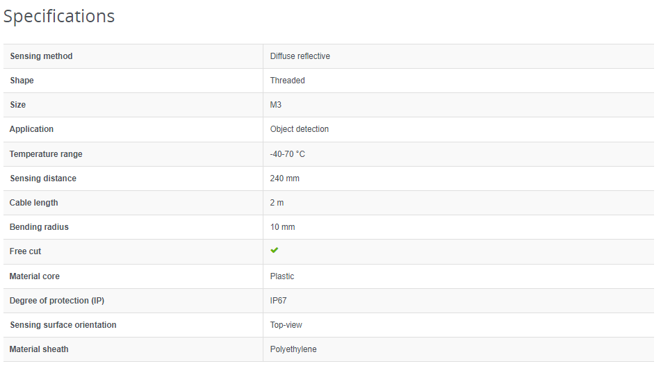Click the Threaded value text
Viewport: 661px width, 366px height.
287,81
